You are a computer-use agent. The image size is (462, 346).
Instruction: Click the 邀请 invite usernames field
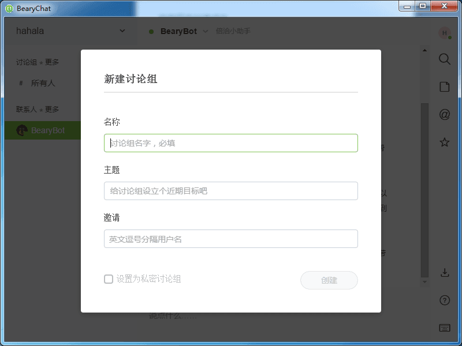(230, 239)
